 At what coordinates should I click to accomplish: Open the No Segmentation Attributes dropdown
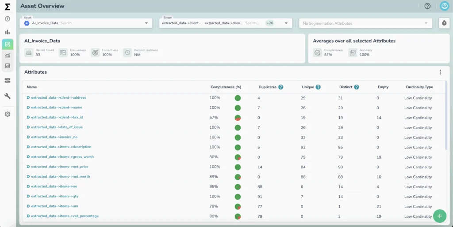point(426,23)
